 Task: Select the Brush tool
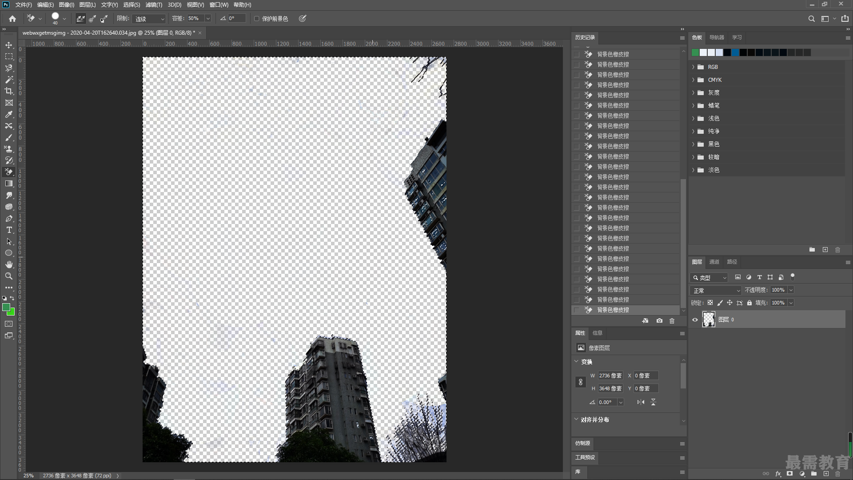pos(9,137)
